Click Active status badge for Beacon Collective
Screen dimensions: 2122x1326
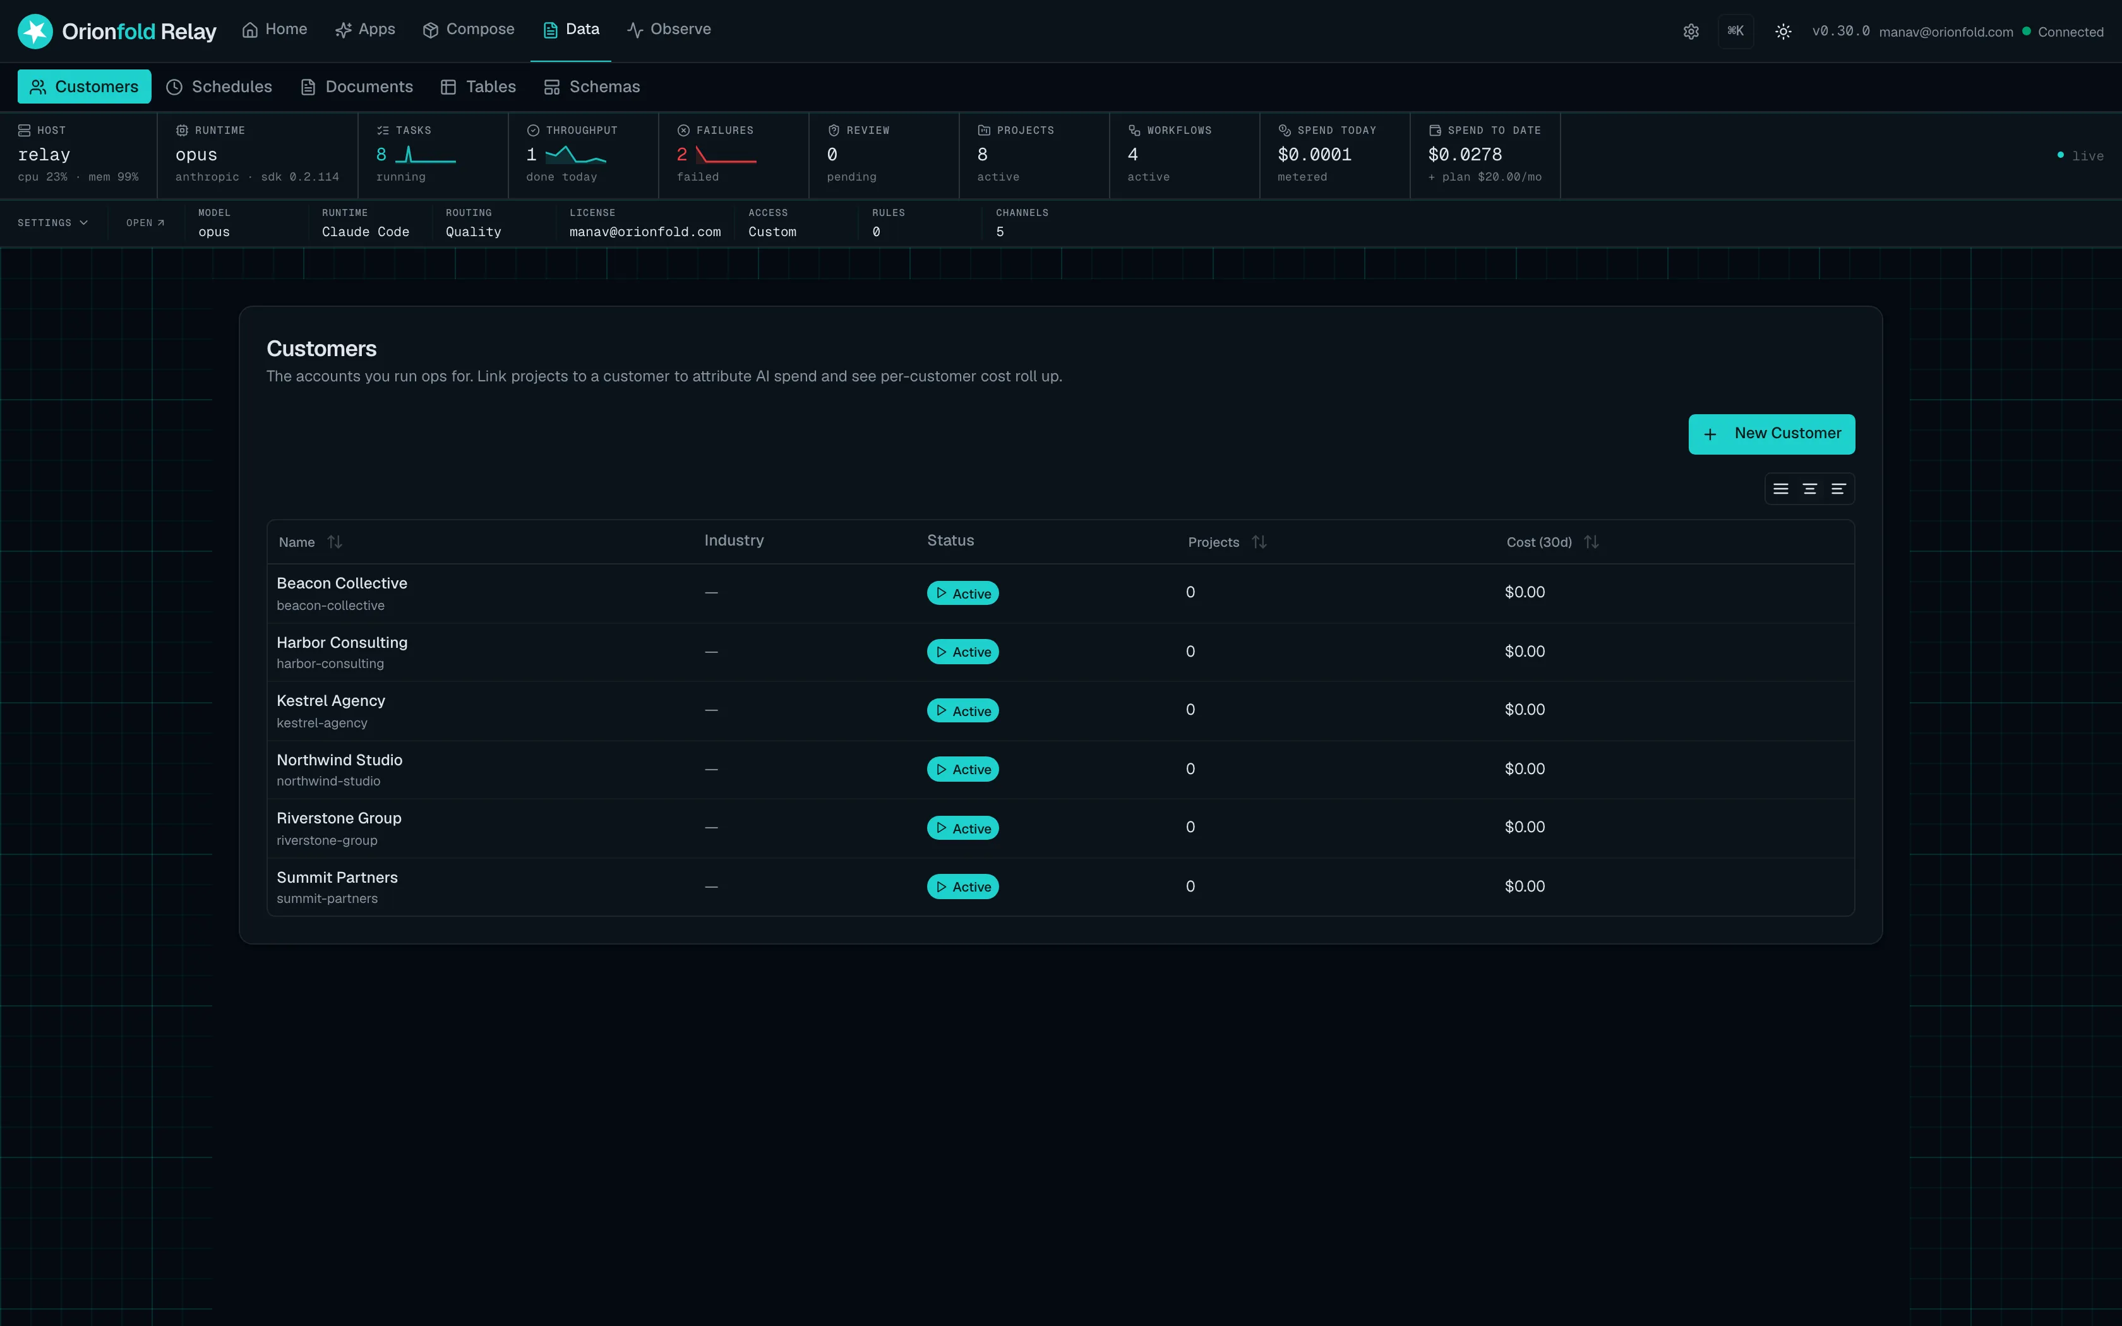point(962,594)
